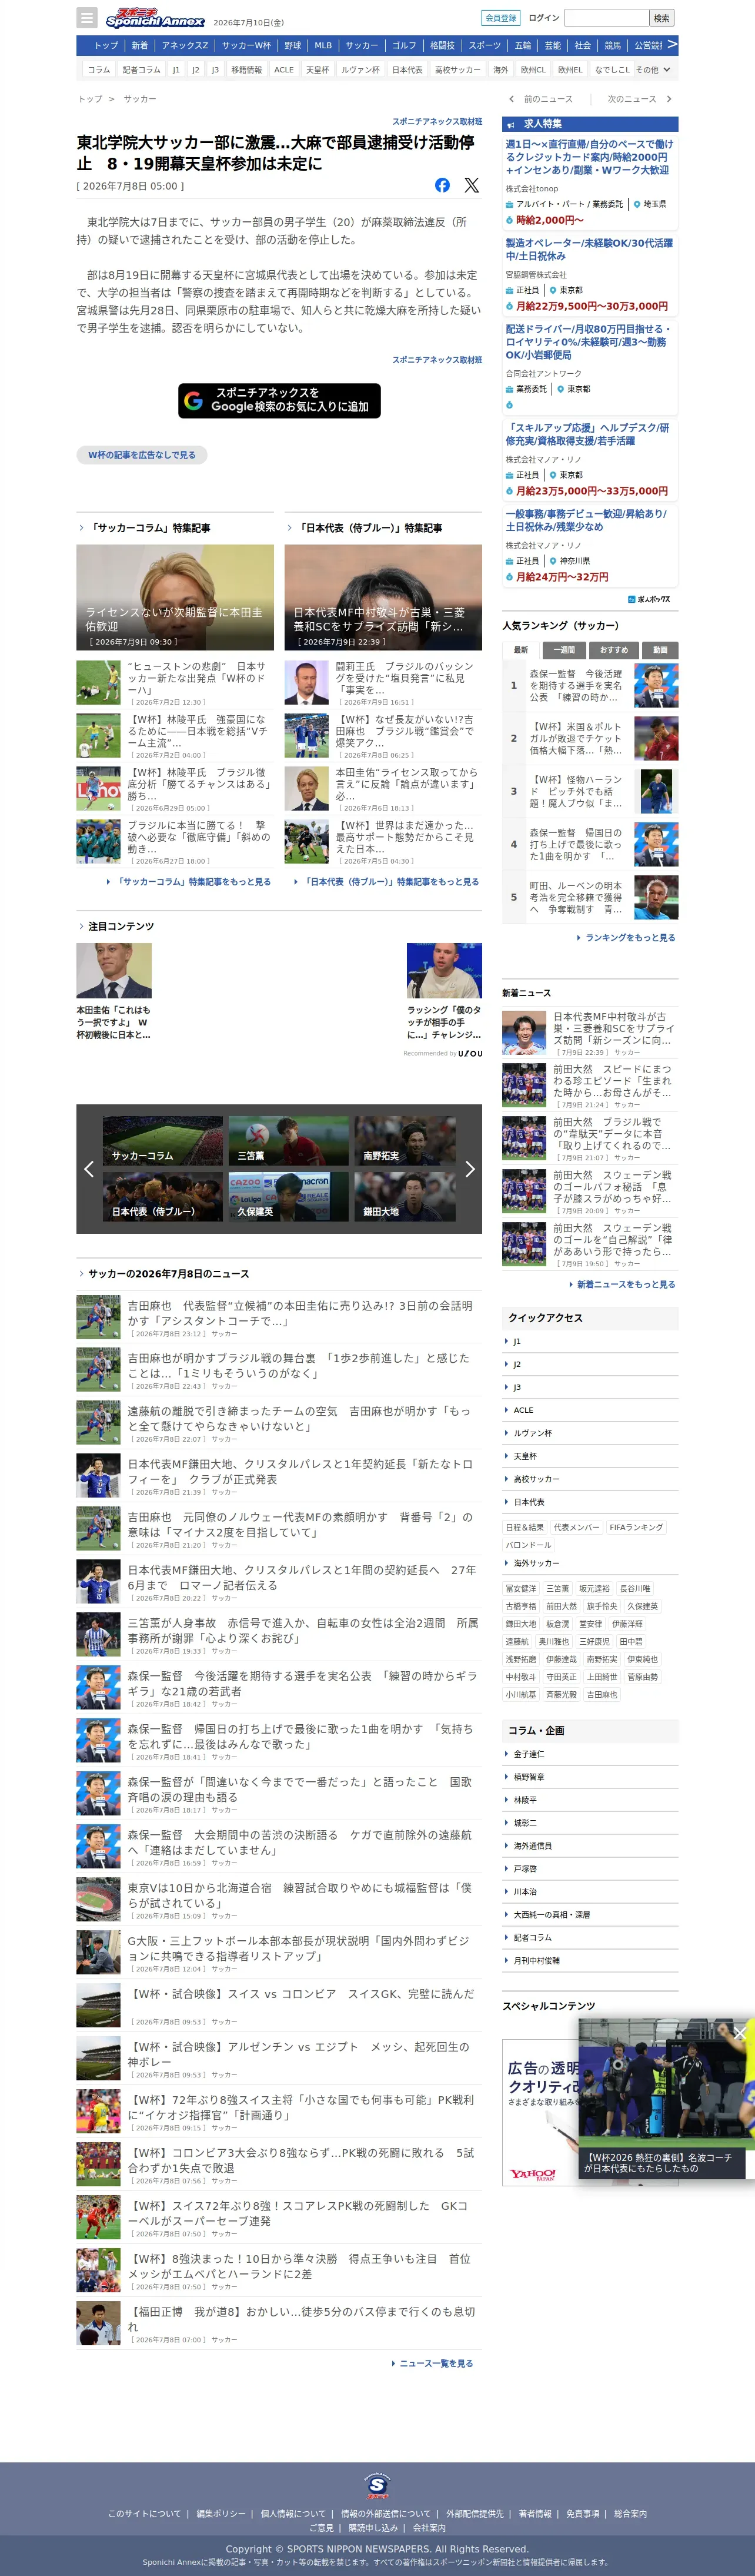Click Google icon on favorite-add banner
755x2576 pixels.
tap(193, 400)
